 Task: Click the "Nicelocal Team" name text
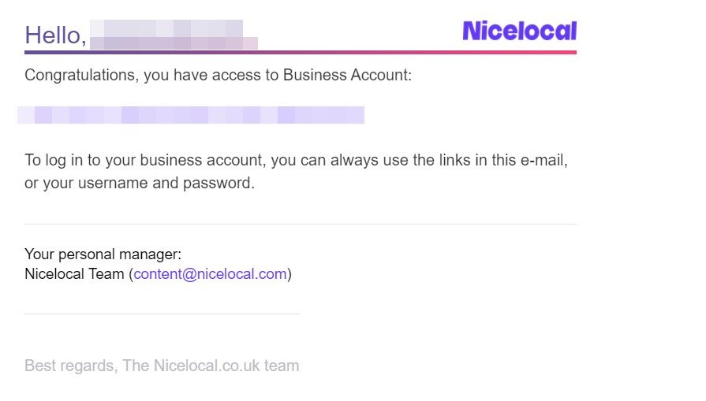(74, 274)
